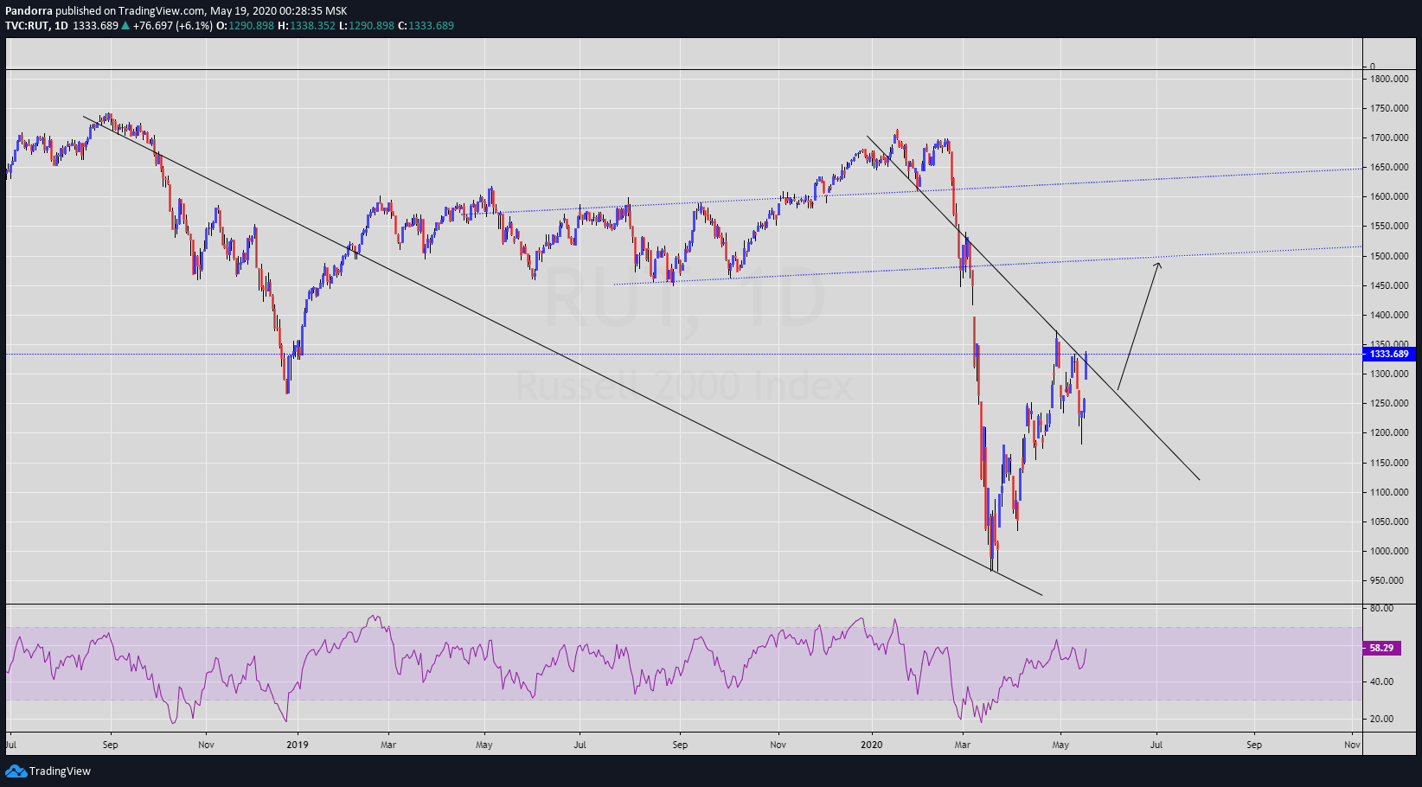Click the 40.00 RSI axis label
The height and width of the screenshot is (787, 1422).
coord(1381,681)
